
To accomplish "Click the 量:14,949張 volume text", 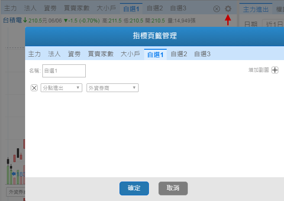I will click(x=181, y=21).
